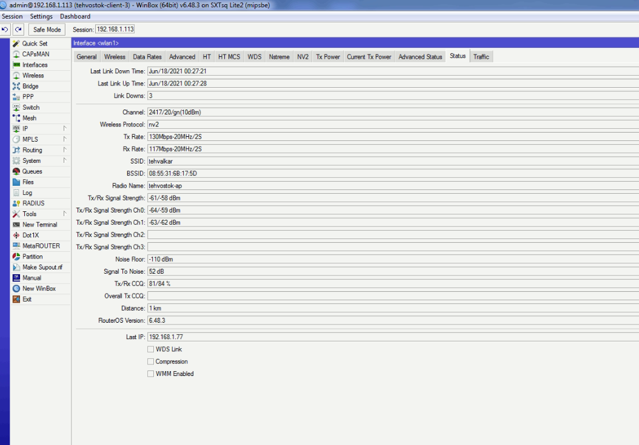Open the Manual book icon

(16, 278)
